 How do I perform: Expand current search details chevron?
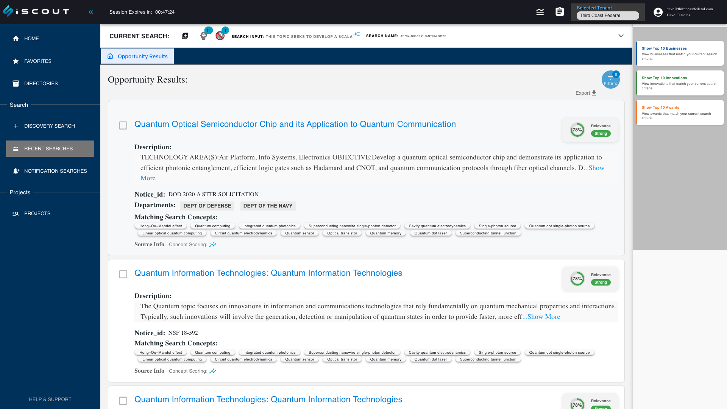click(621, 36)
